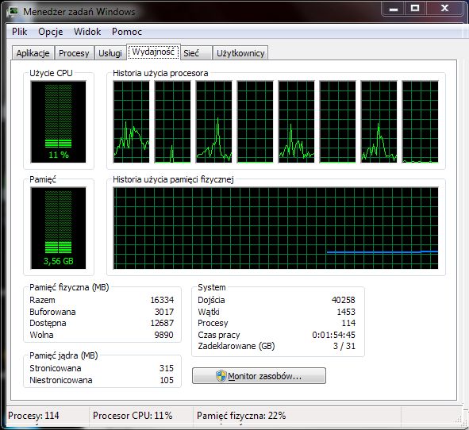
Task: Click the Niestronicowana value 105
Action: 167,380
